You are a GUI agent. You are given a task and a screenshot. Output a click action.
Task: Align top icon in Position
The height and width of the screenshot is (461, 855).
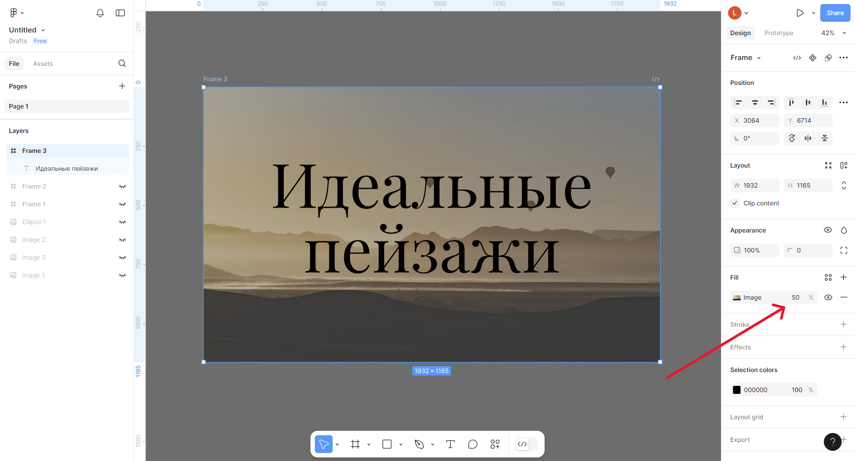click(x=791, y=103)
